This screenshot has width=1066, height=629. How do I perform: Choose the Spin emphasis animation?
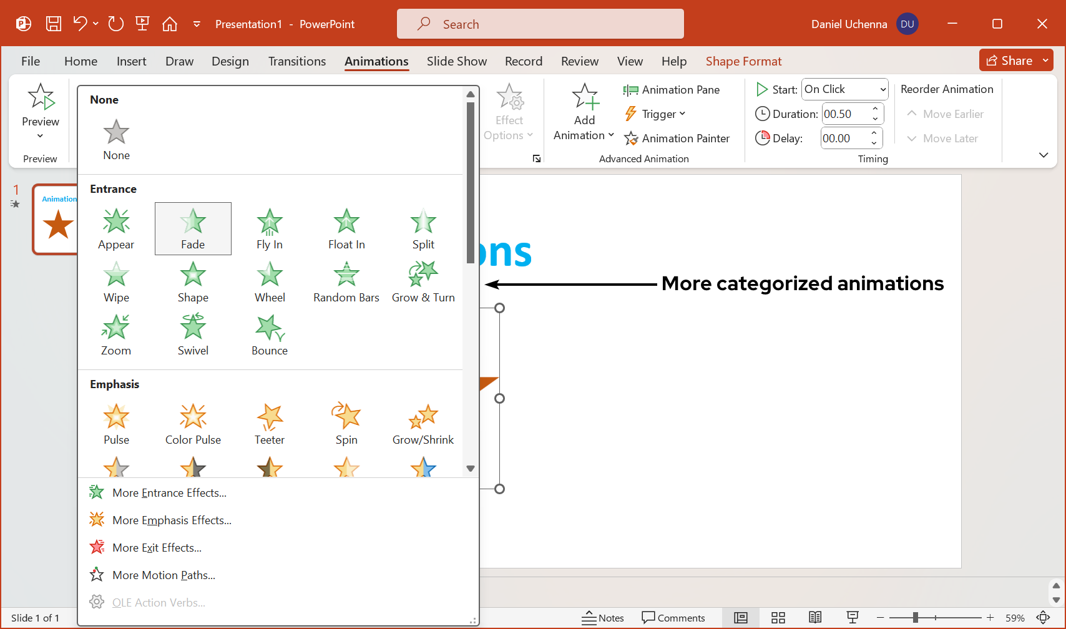click(346, 424)
